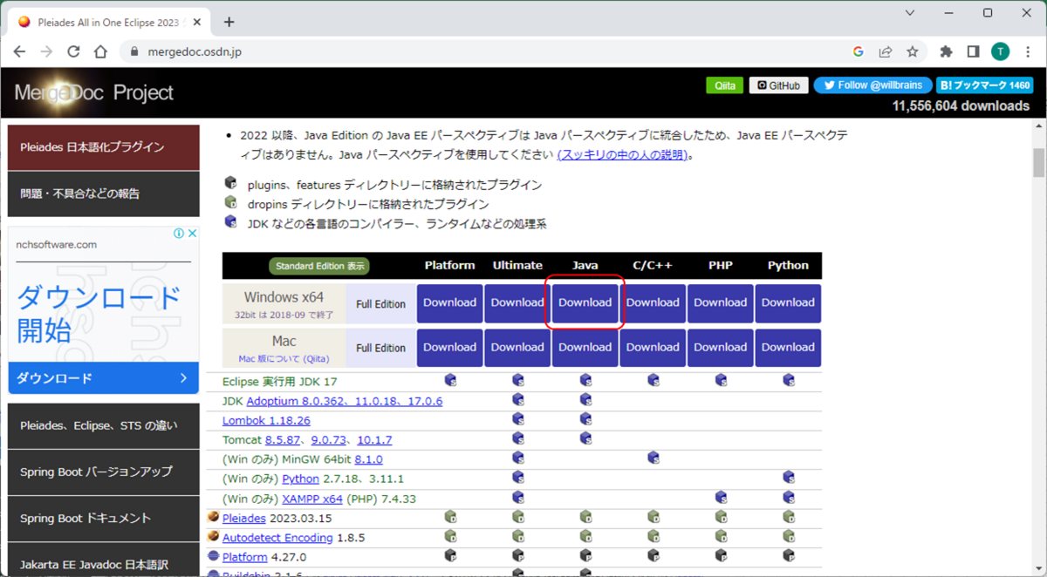Open the side panel icon
This screenshot has height=577, width=1047.
(x=973, y=51)
